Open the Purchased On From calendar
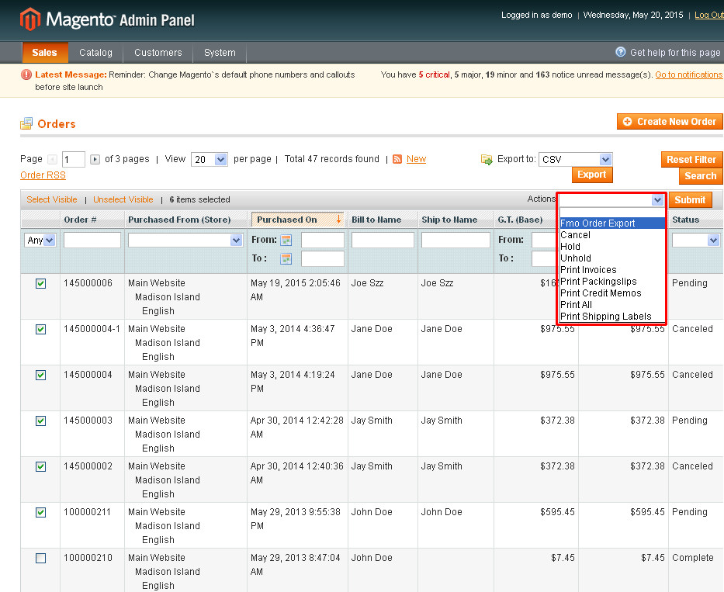724x592 pixels. 286,240
